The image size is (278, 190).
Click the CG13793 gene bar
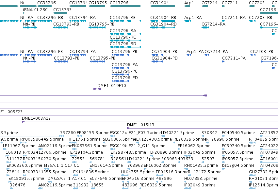tap(60, 13)
